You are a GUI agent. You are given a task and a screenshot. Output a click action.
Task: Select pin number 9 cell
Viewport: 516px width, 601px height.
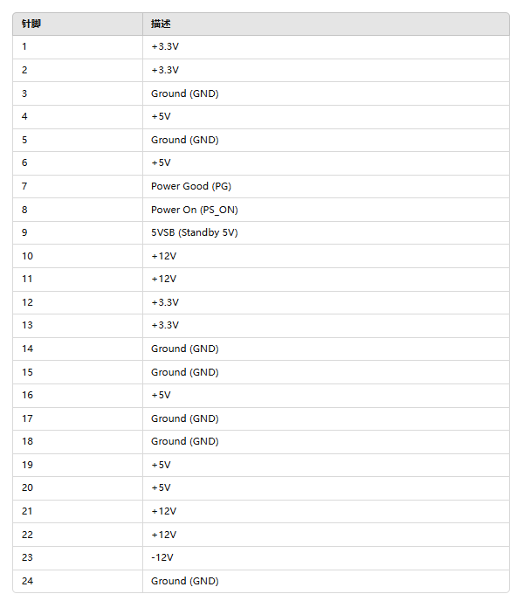tap(78, 232)
